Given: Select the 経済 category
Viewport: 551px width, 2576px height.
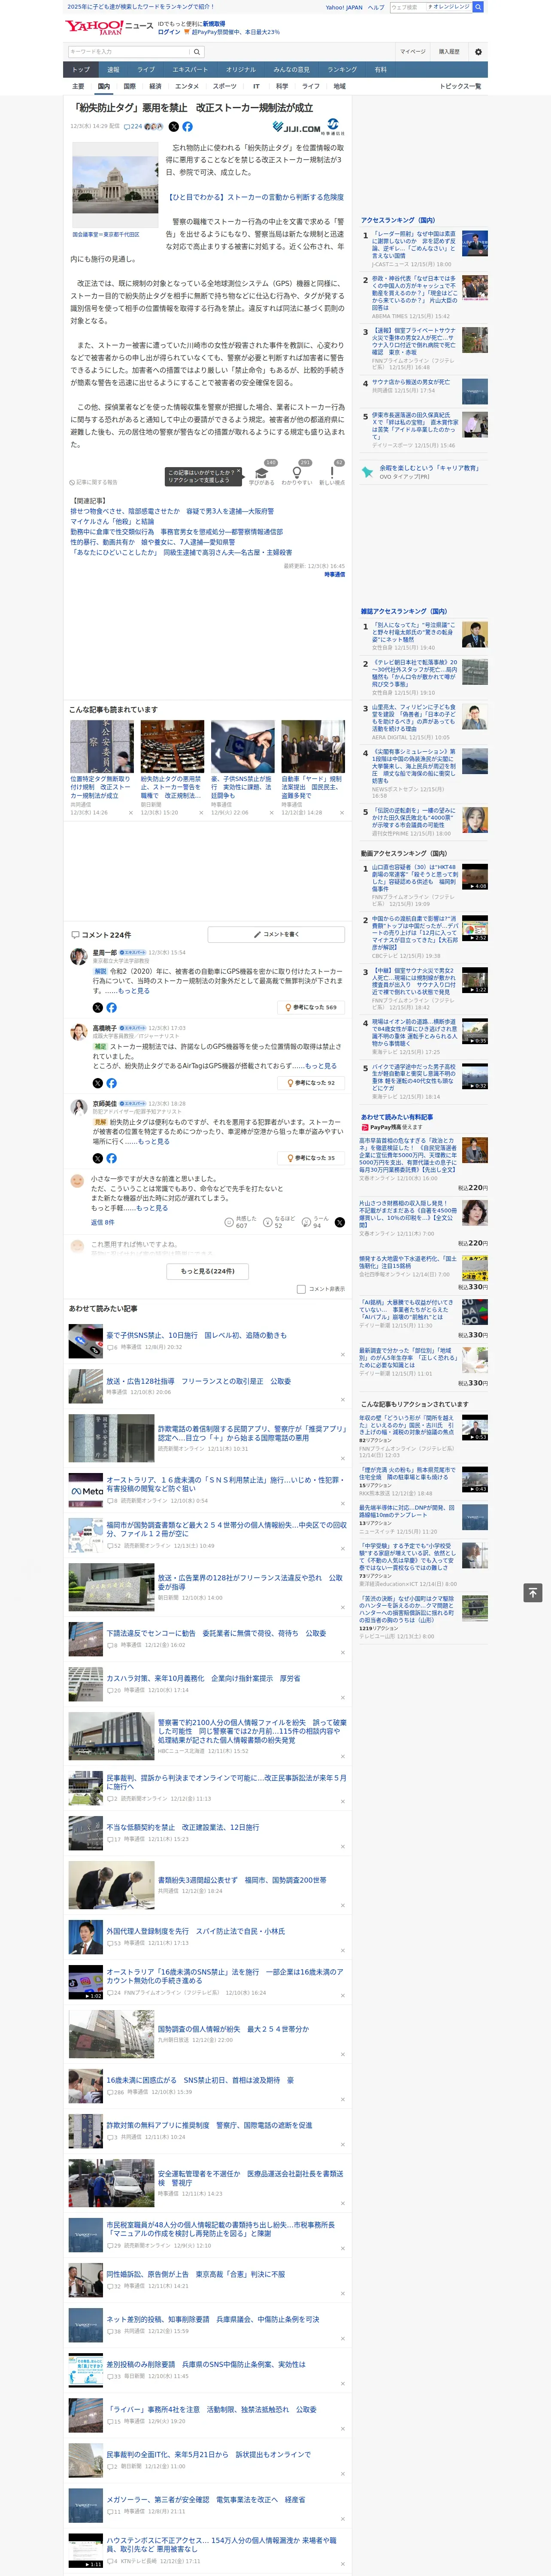Looking at the screenshot, I should coord(155,86).
